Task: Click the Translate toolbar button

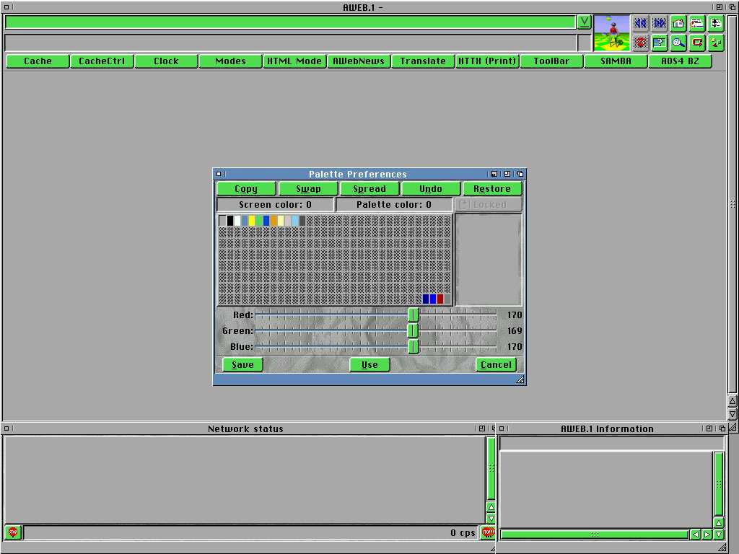Action: coord(423,61)
